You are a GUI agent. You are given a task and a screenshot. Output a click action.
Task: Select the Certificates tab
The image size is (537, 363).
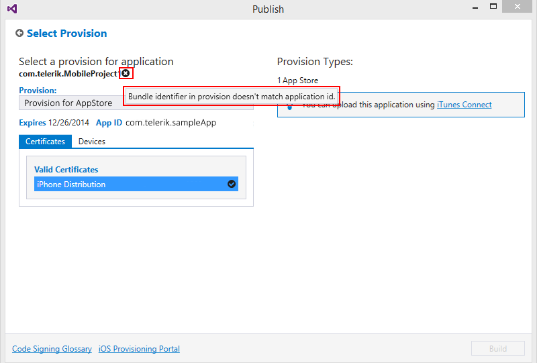point(45,142)
